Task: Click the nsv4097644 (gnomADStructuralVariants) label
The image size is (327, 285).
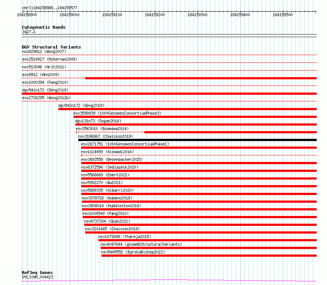Action: pos(141,244)
